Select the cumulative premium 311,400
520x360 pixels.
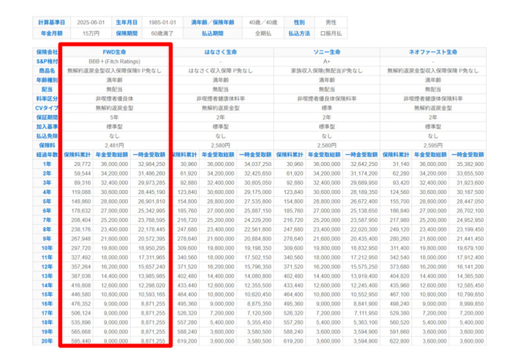[x=400, y=248]
